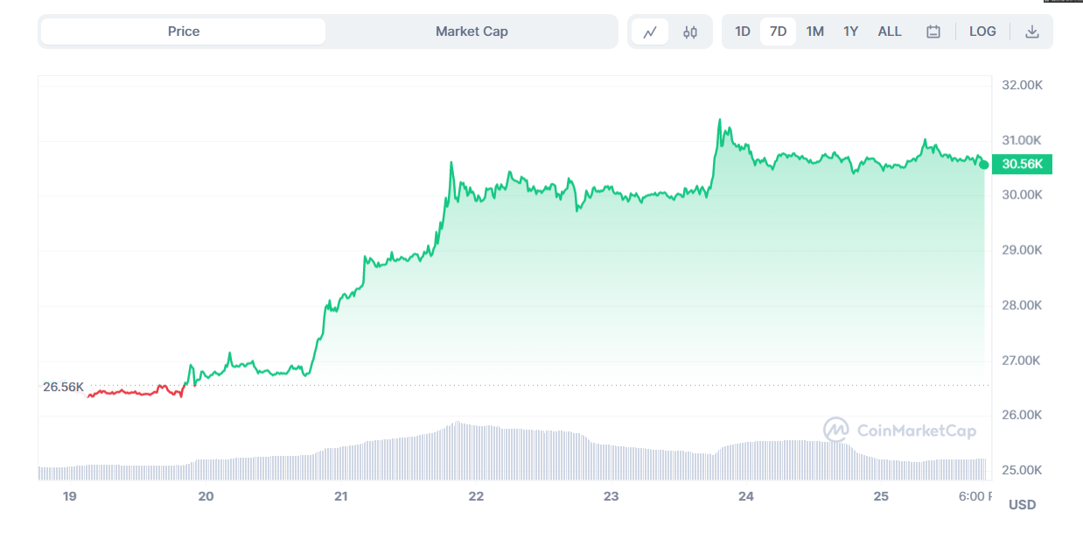
Task: Switch to line chart view
Action: pos(650,32)
